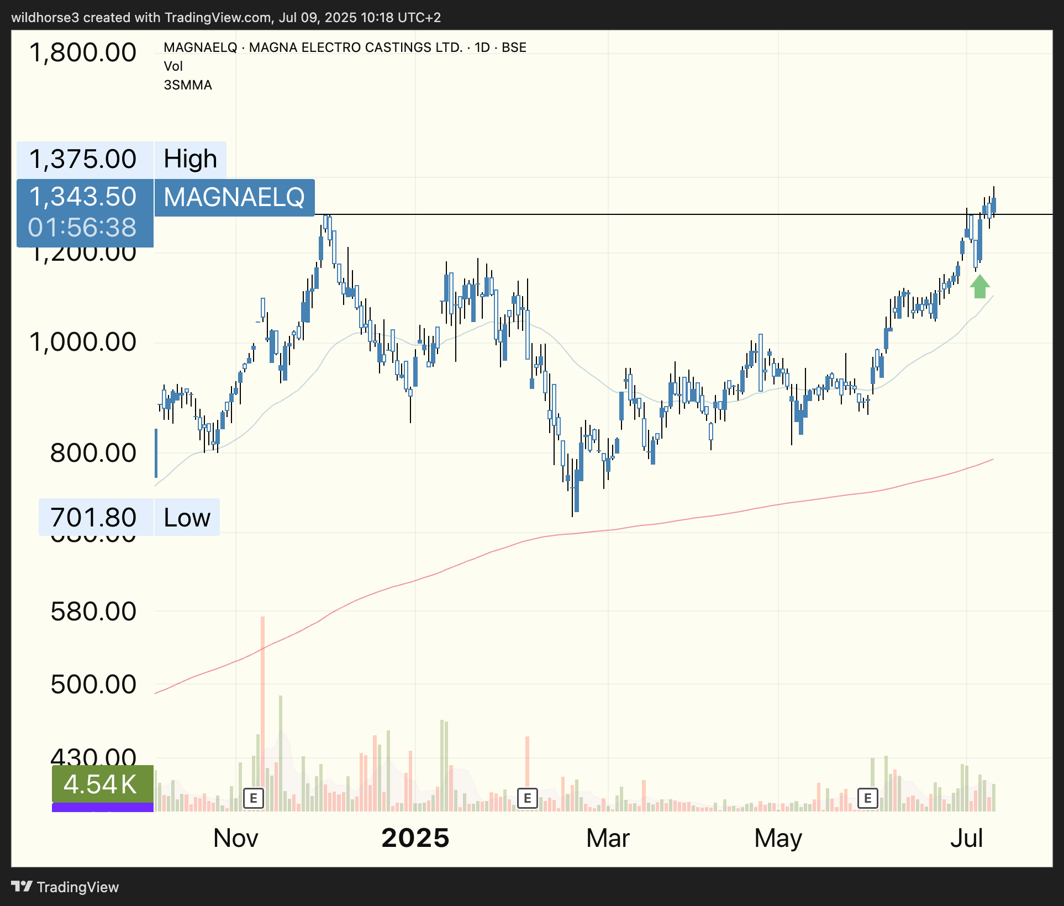Image resolution: width=1064 pixels, height=906 pixels.
Task: Click the Low label tag
Action: tap(187, 518)
